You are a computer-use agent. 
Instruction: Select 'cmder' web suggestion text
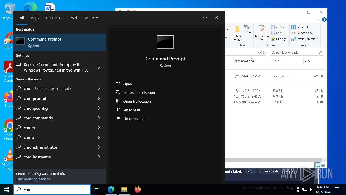[29, 128]
